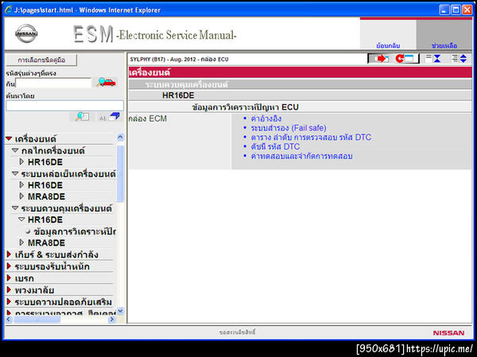477x357 pixels.
Task: Expand HR16DE under กลไกเครื่องยนต์
Action: [21, 161]
